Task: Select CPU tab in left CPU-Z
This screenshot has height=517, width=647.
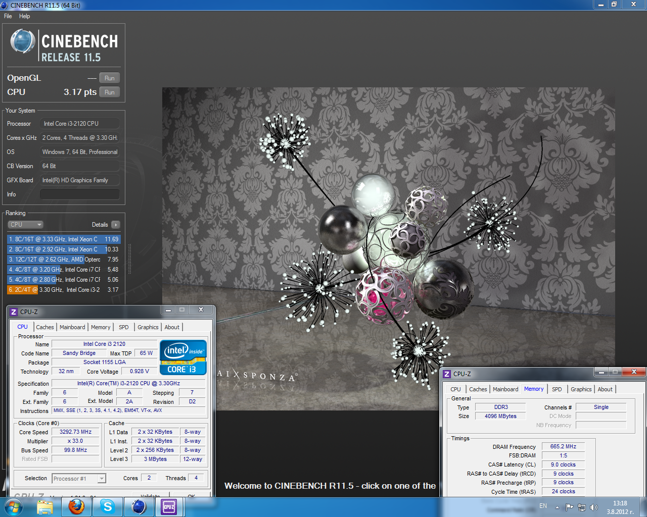Action: click(23, 327)
